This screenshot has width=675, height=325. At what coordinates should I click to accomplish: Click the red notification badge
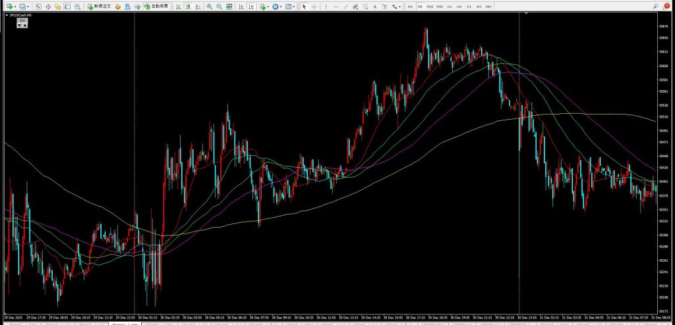(x=666, y=6)
